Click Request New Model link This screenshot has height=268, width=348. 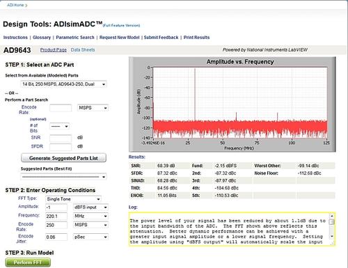pos(120,38)
